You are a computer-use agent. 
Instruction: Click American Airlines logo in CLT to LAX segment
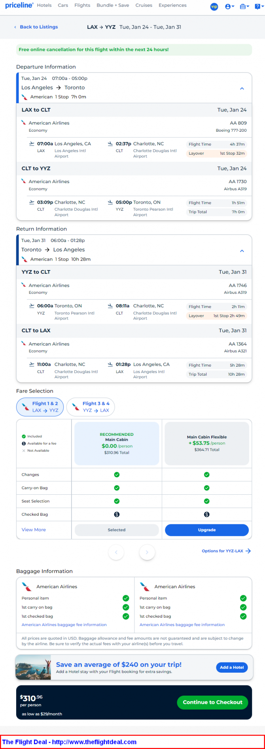(x=24, y=343)
